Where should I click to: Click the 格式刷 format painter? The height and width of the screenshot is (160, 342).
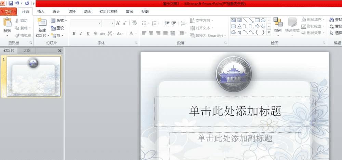[x=23, y=36]
